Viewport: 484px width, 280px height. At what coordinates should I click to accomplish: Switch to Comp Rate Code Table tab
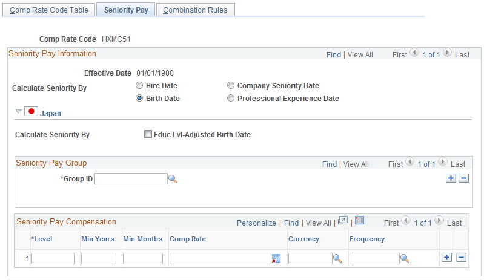[49, 10]
